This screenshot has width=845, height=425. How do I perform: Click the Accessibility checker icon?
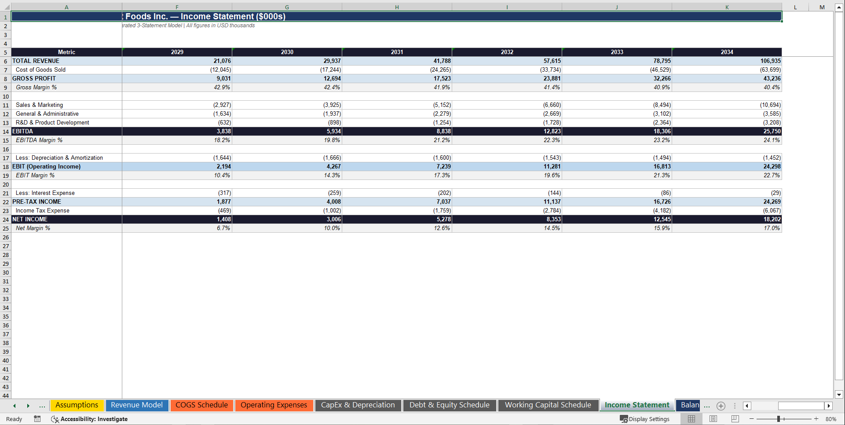[x=55, y=419]
